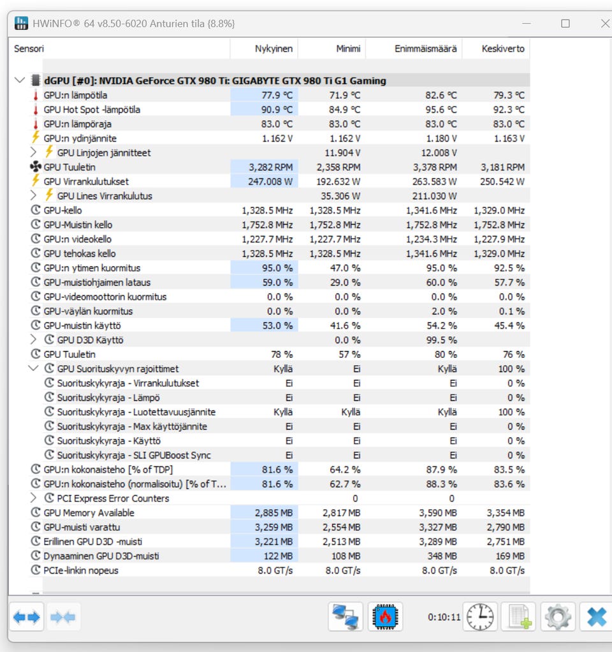Reset sensor timer with clock icon
The width and height of the screenshot is (612, 652).
pos(480,617)
